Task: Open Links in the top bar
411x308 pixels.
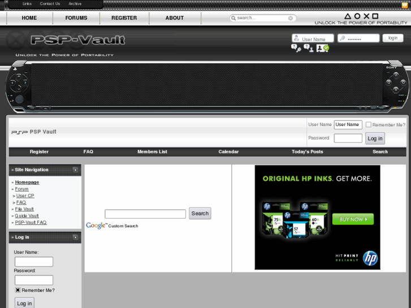Action: coord(27,3)
